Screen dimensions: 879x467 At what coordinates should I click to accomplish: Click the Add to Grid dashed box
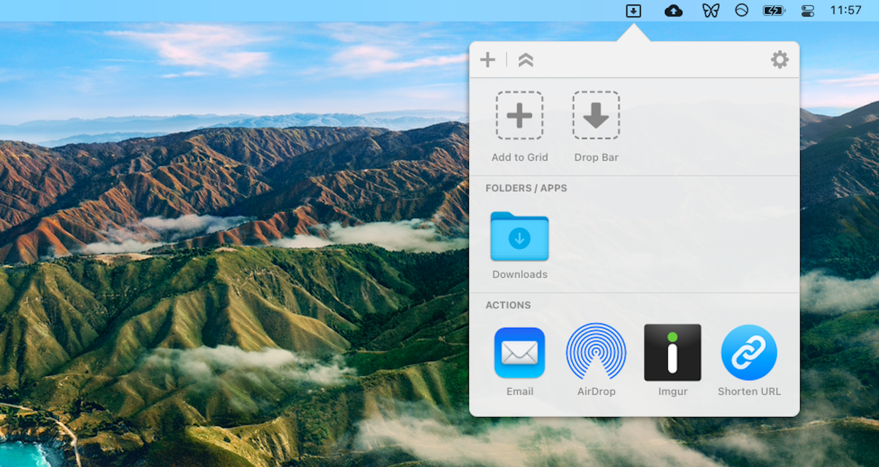pos(519,115)
